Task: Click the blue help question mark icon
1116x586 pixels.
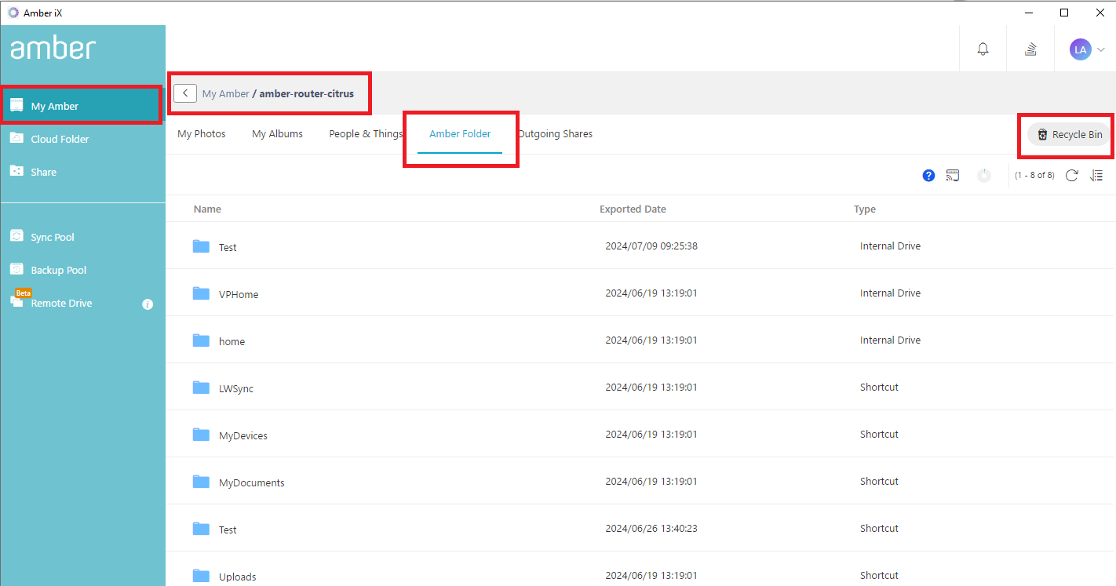Action: click(928, 176)
